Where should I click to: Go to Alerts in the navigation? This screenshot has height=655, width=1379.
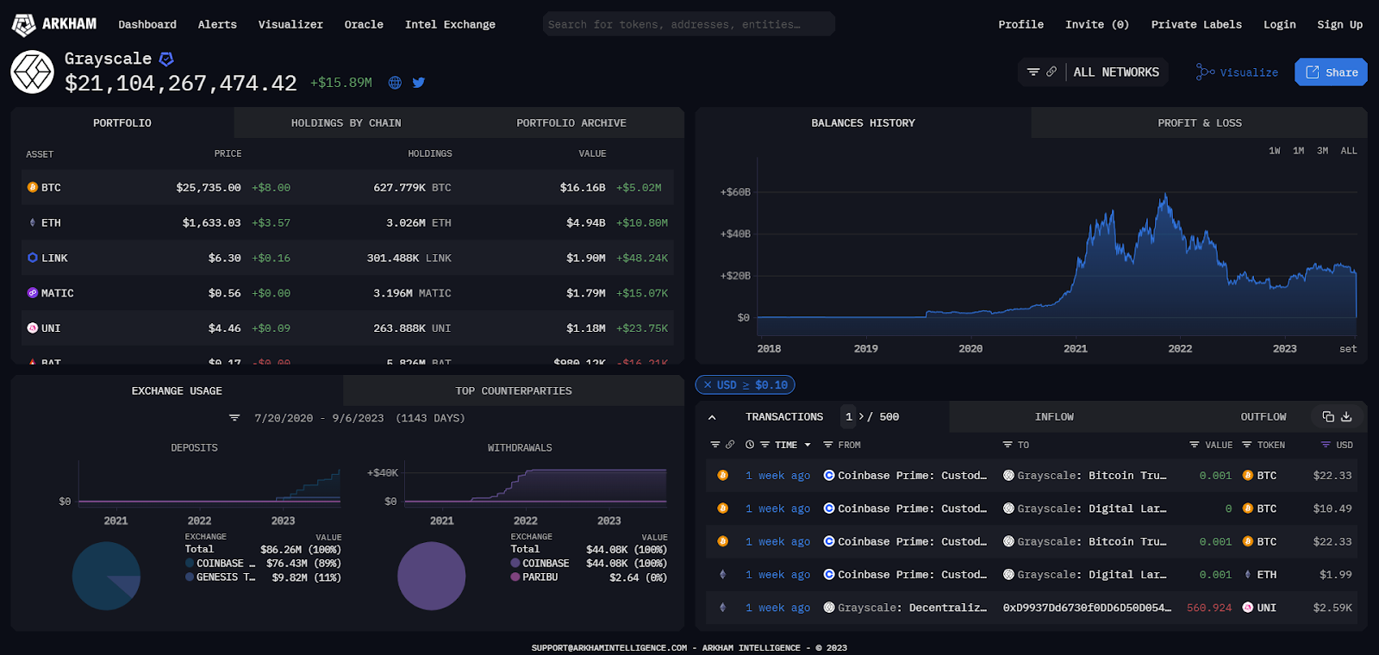click(217, 24)
